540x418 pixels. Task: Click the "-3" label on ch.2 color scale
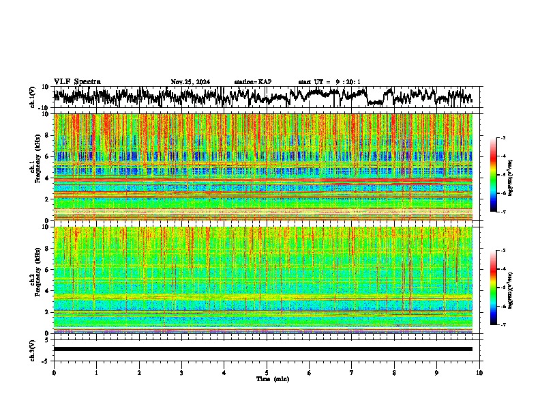(503, 251)
